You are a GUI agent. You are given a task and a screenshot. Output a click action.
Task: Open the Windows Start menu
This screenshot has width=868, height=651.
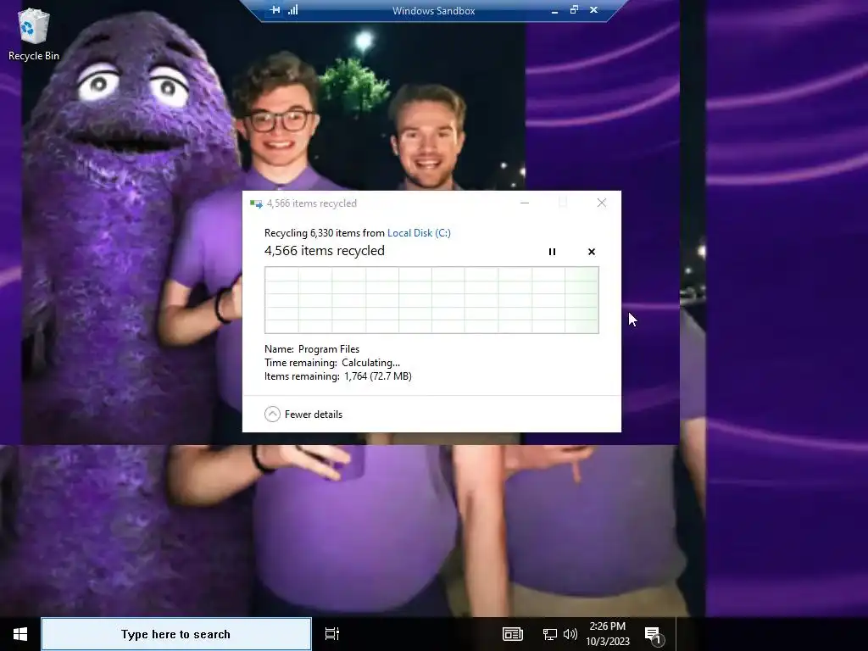(20, 634)
